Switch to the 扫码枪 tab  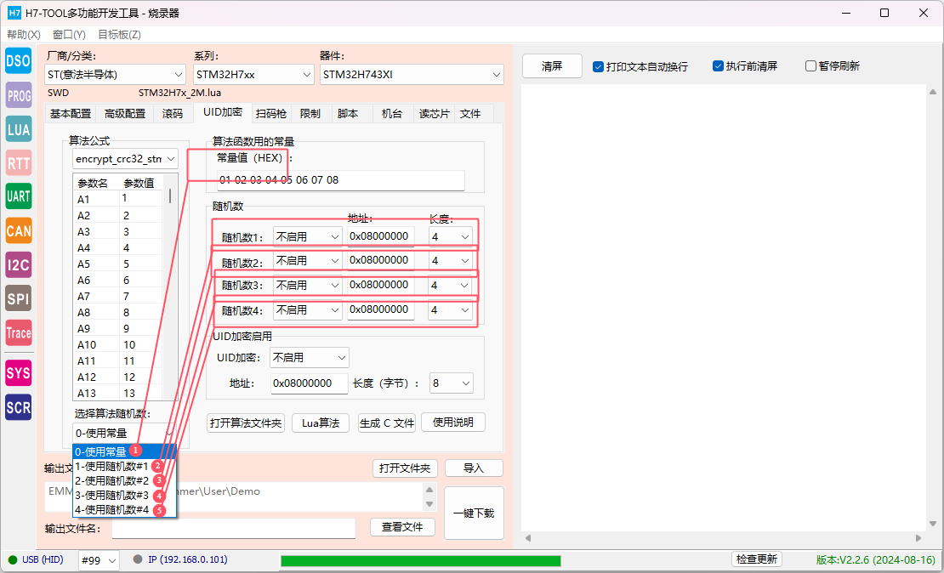271,114
